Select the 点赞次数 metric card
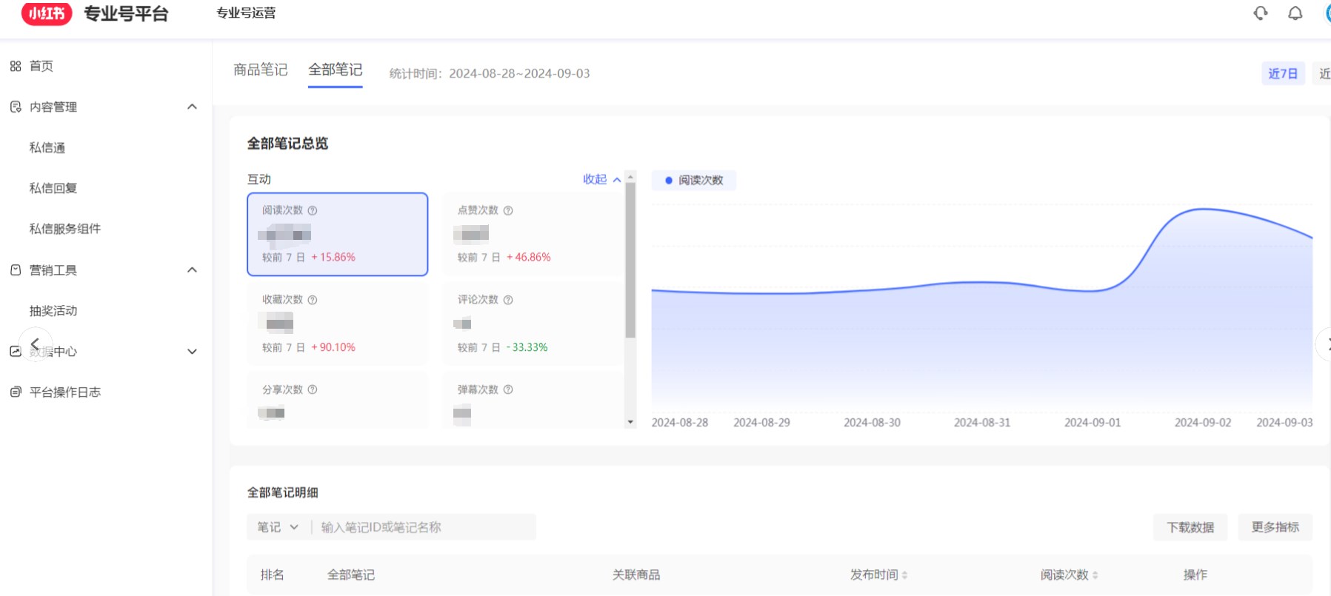The image size is (1331, 596). coord(532,234)
